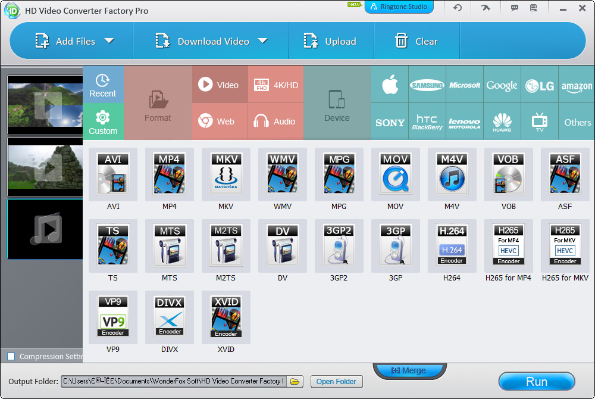
Task: Select the stone wall video thumbnail
Action: (45, 167)
